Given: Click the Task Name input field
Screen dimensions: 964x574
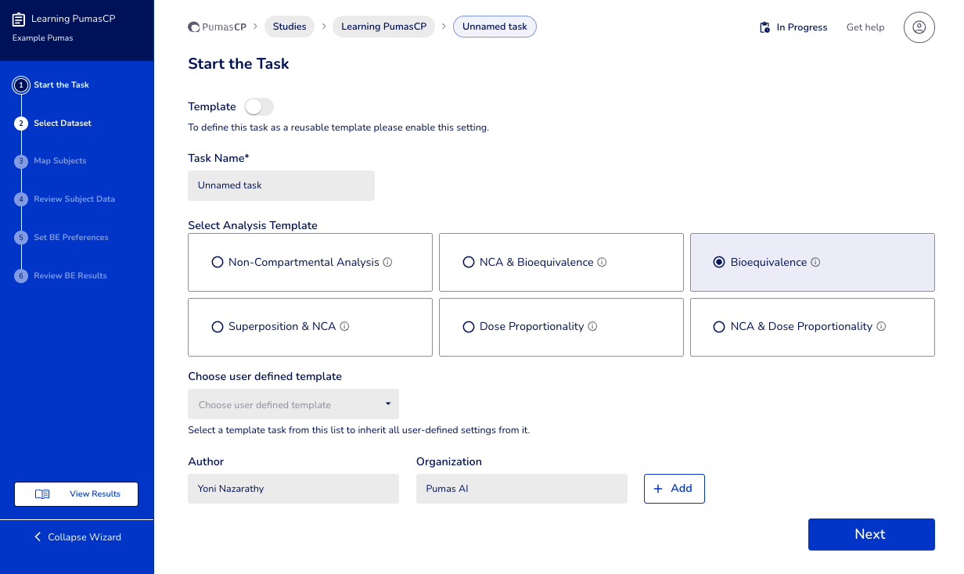Looking at the screenshot, I should (x=281, y=186).
